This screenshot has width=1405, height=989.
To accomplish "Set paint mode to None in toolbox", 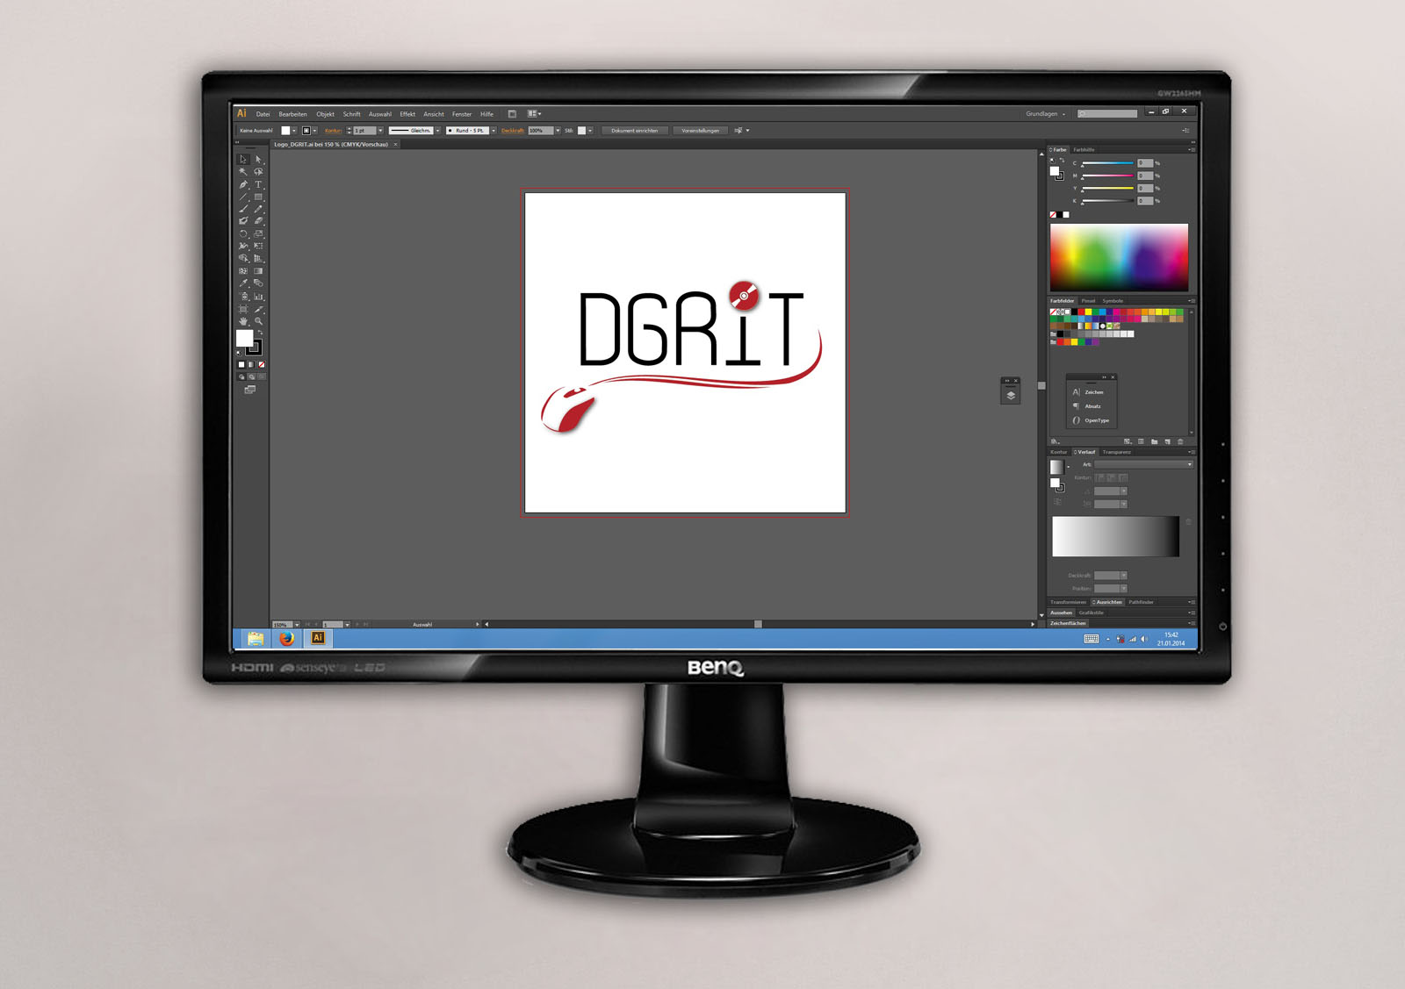I will [262, 364].
